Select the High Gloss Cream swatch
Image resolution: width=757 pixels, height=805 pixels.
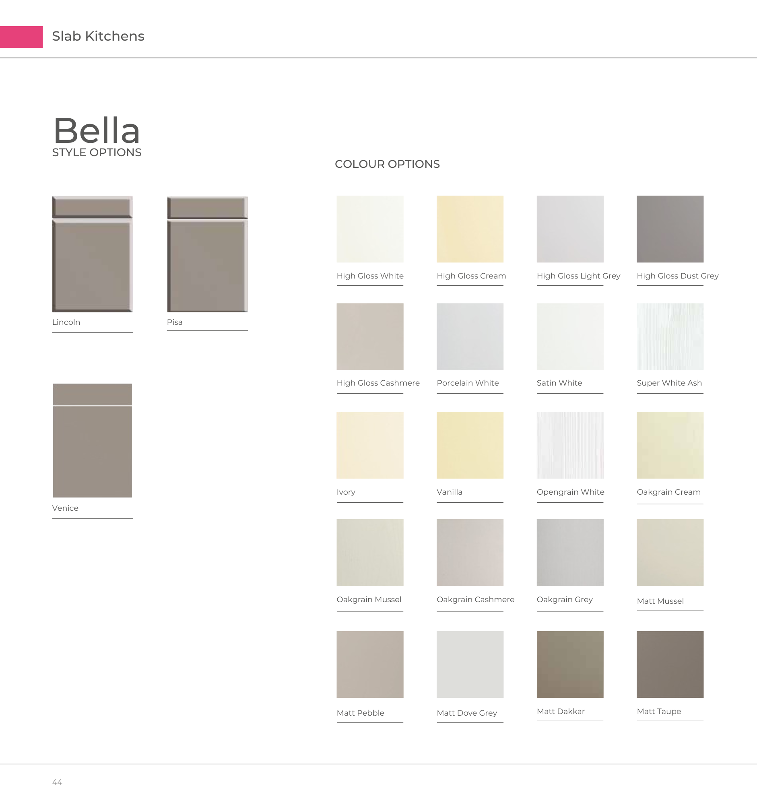[470, 229]
